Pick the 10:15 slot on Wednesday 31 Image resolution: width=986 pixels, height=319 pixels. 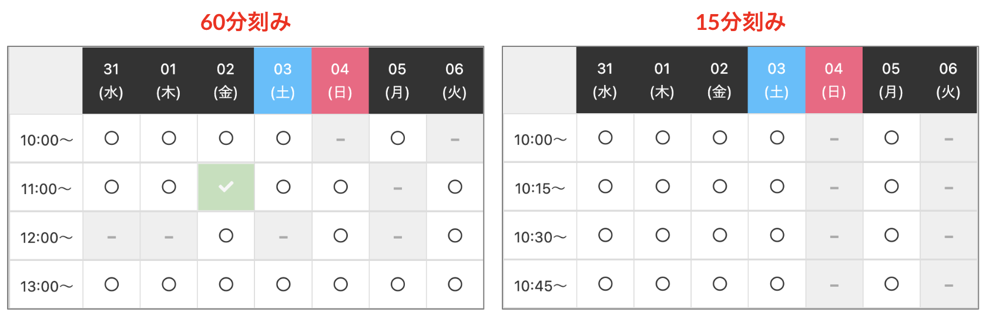(x=605, y=186)
